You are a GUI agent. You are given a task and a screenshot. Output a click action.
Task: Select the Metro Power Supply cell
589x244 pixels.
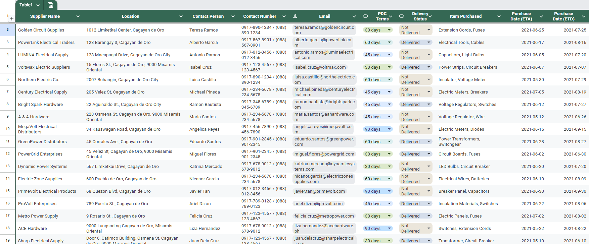tap(50, 216)
